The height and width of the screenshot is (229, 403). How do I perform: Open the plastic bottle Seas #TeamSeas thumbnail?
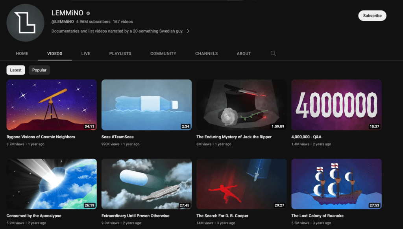click(146, 105)
